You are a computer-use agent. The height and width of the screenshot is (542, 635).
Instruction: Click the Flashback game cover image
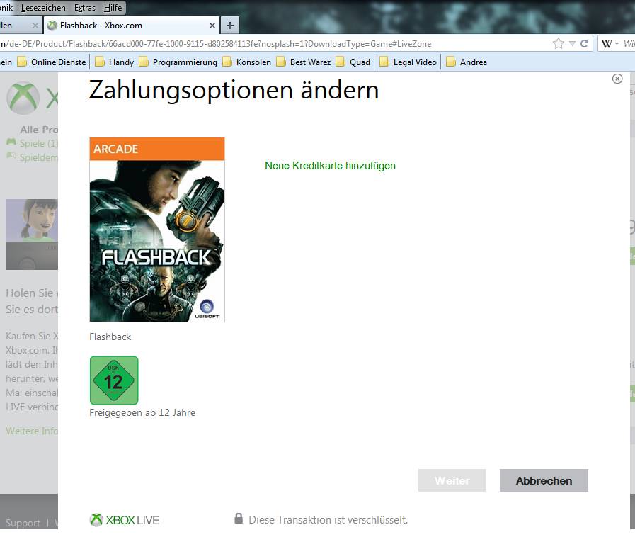tap(157, 230)
